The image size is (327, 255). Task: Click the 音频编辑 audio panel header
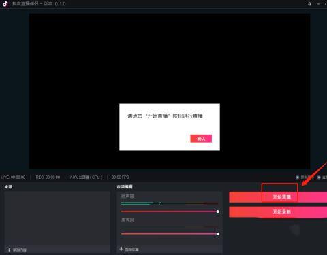(125, 187)
